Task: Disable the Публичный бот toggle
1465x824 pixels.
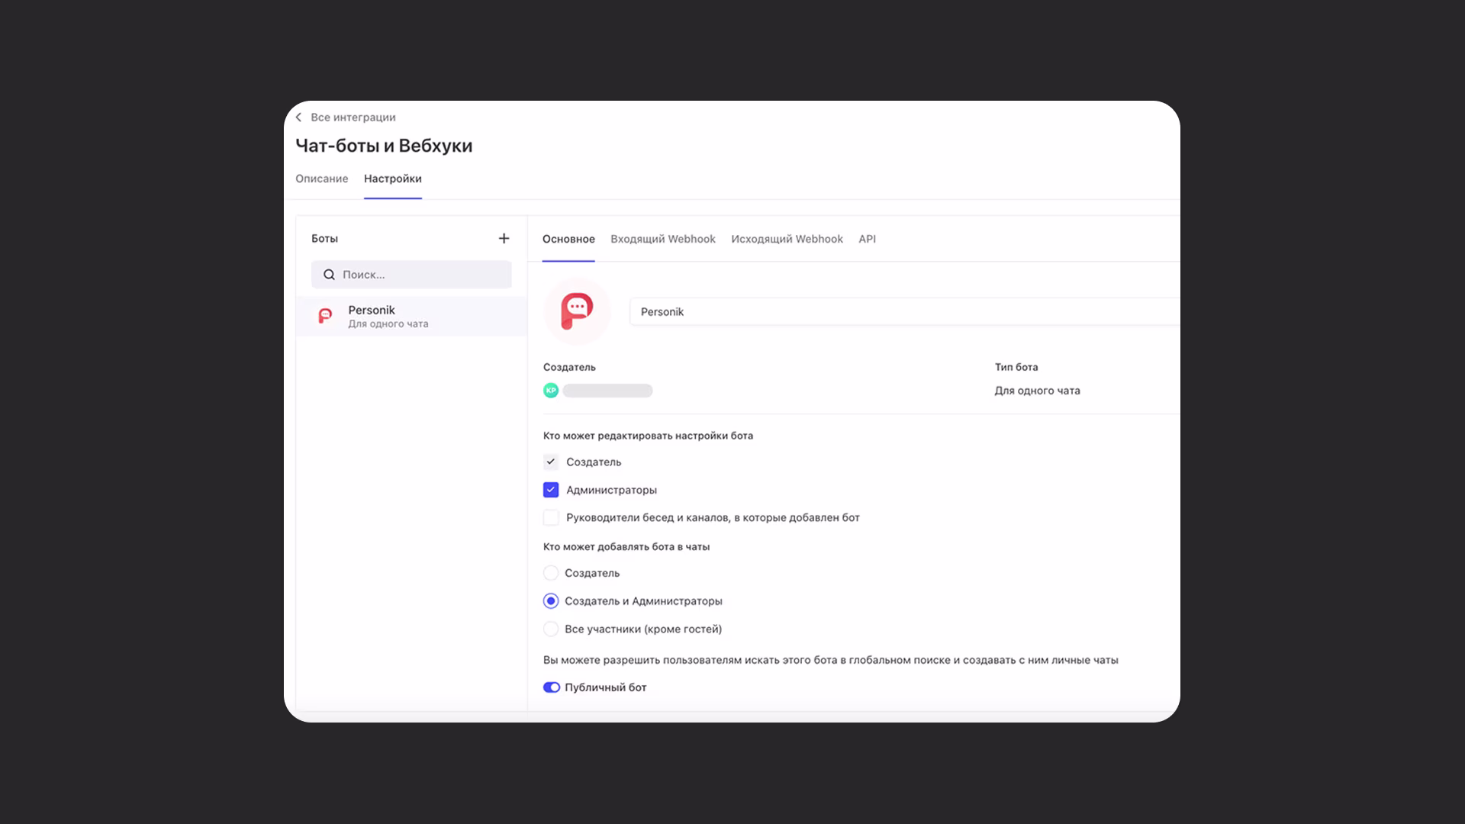Action: [x=552, y=687]
